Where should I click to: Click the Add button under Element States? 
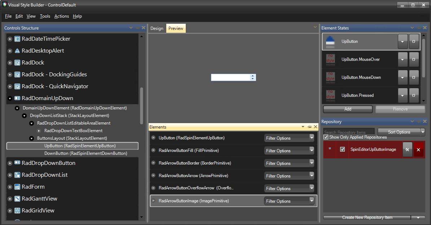click(347, 109)
